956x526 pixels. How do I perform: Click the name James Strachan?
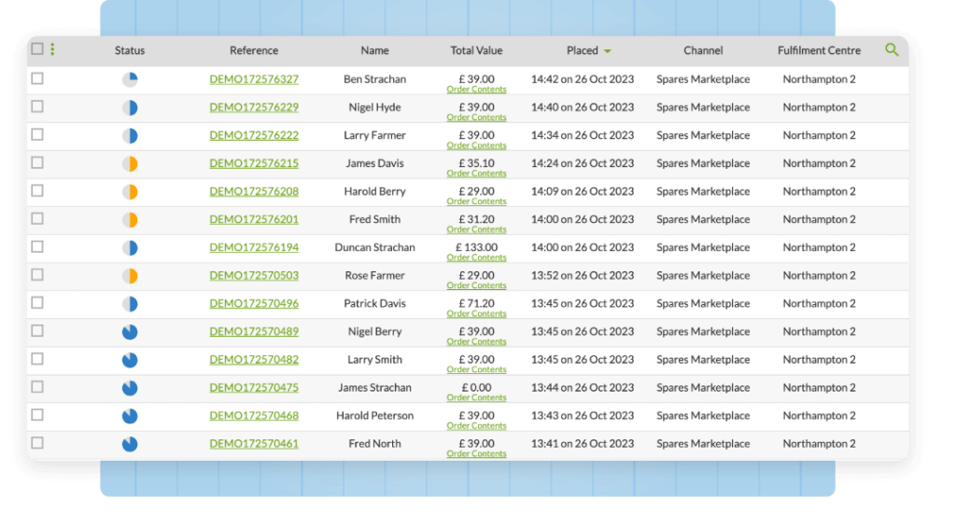374,387
